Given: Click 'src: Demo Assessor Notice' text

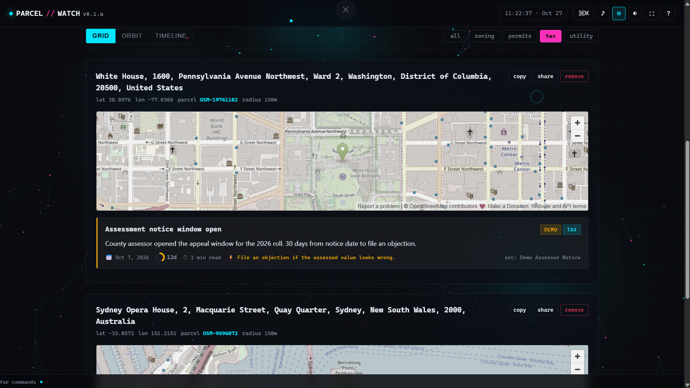Looking at the screenshot, I should (x=542, y=257).
